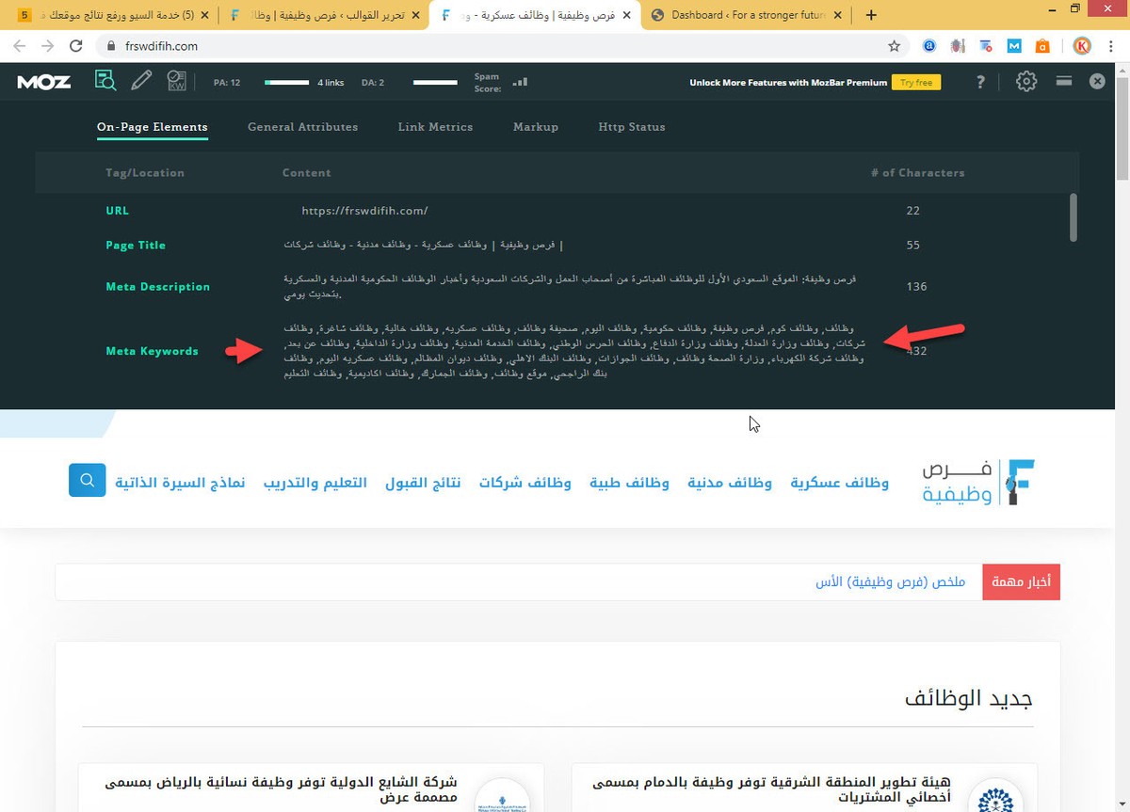
Task: Open Chrome three-dot menu
Action: [x=1111, y=45]
